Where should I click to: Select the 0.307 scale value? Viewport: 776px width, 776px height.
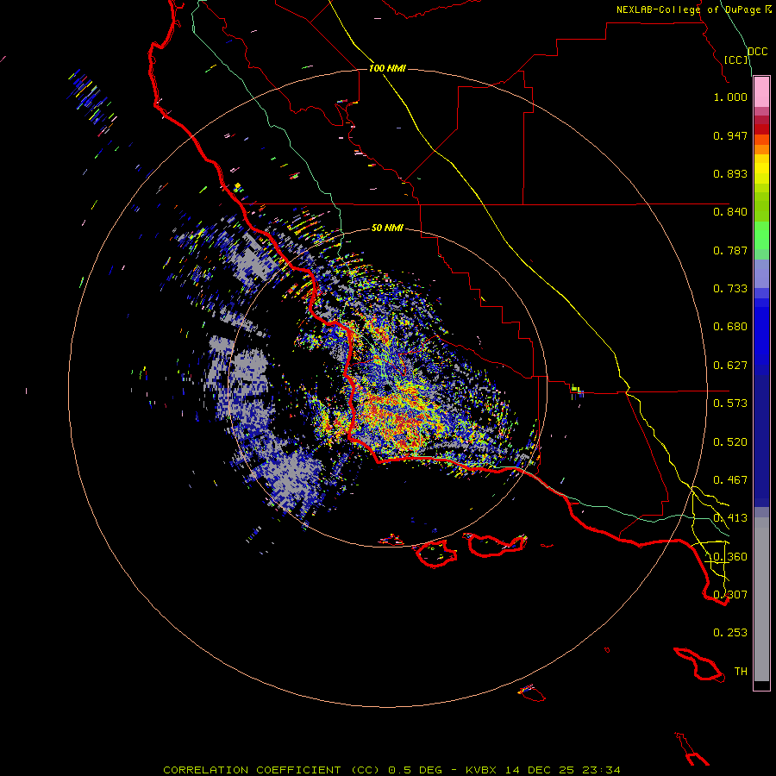(730, 595)
